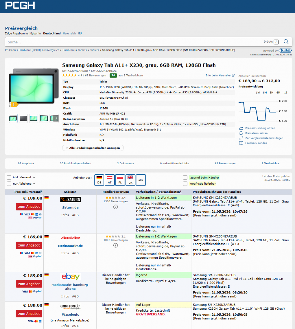This screenshot has width=295, height=329.
Task: Select the second dark back-view thumbnail
Action: [23, 118]
